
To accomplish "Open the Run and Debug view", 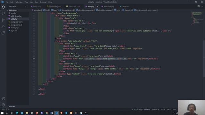I will tap(3, 26).
